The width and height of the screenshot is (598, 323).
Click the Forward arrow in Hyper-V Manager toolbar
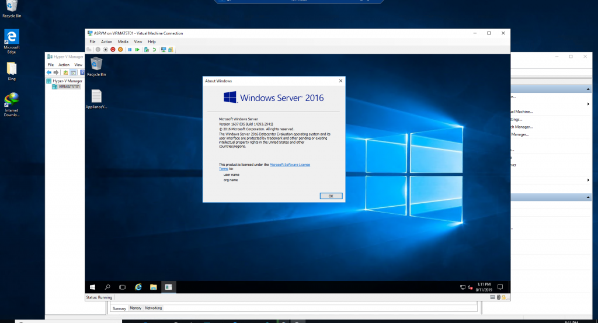tap(56, 72)
